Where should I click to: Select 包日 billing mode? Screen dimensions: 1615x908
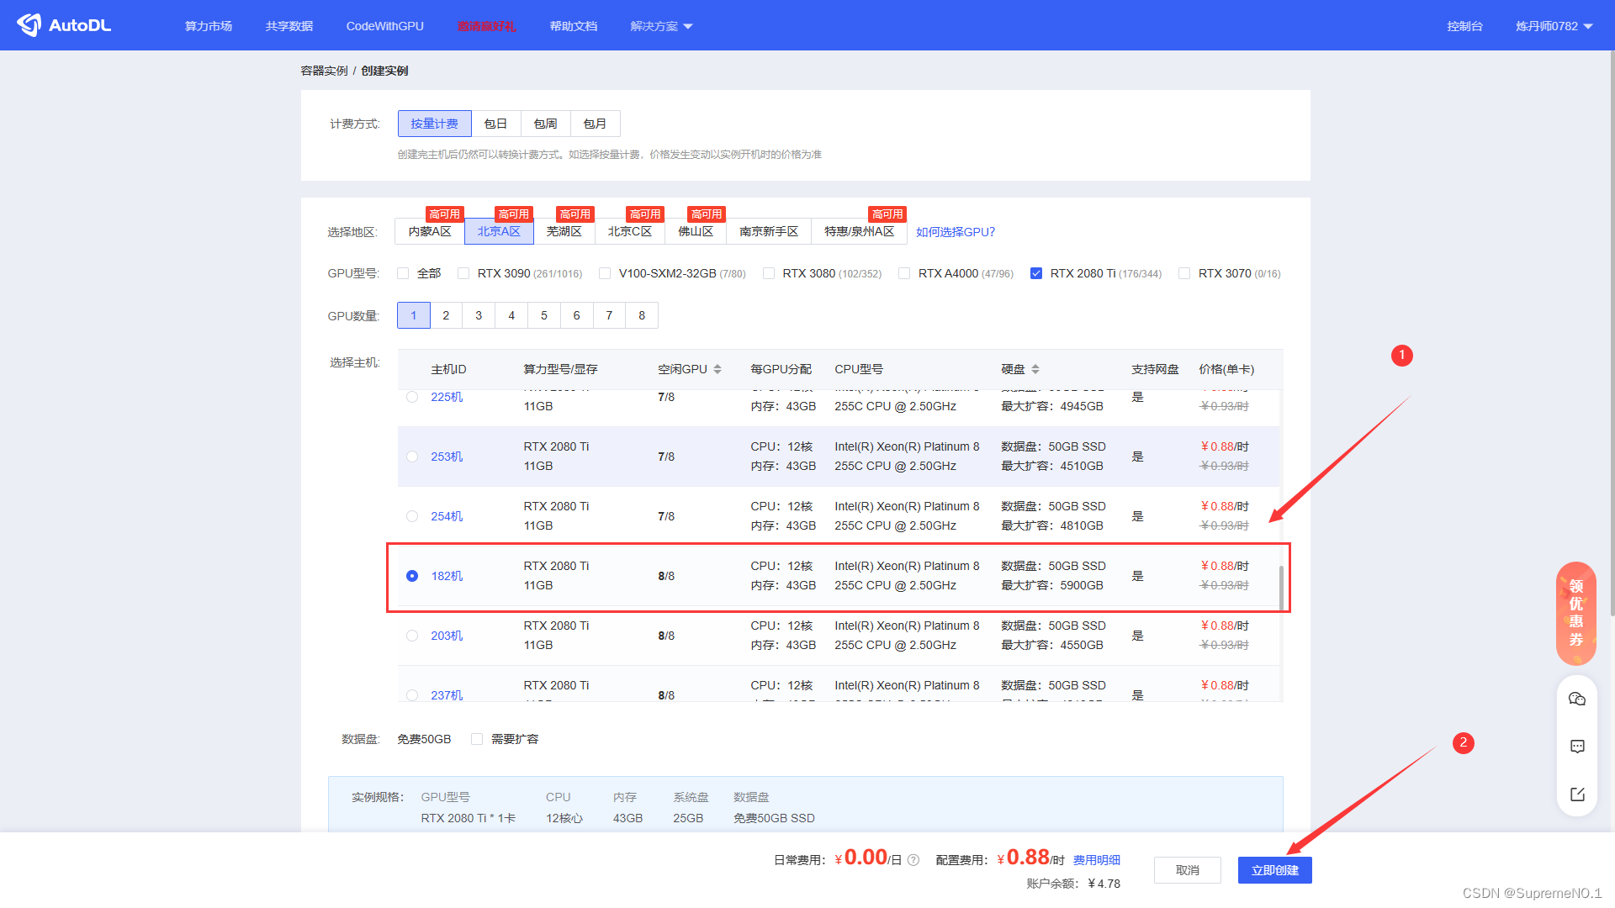[496, 124]
